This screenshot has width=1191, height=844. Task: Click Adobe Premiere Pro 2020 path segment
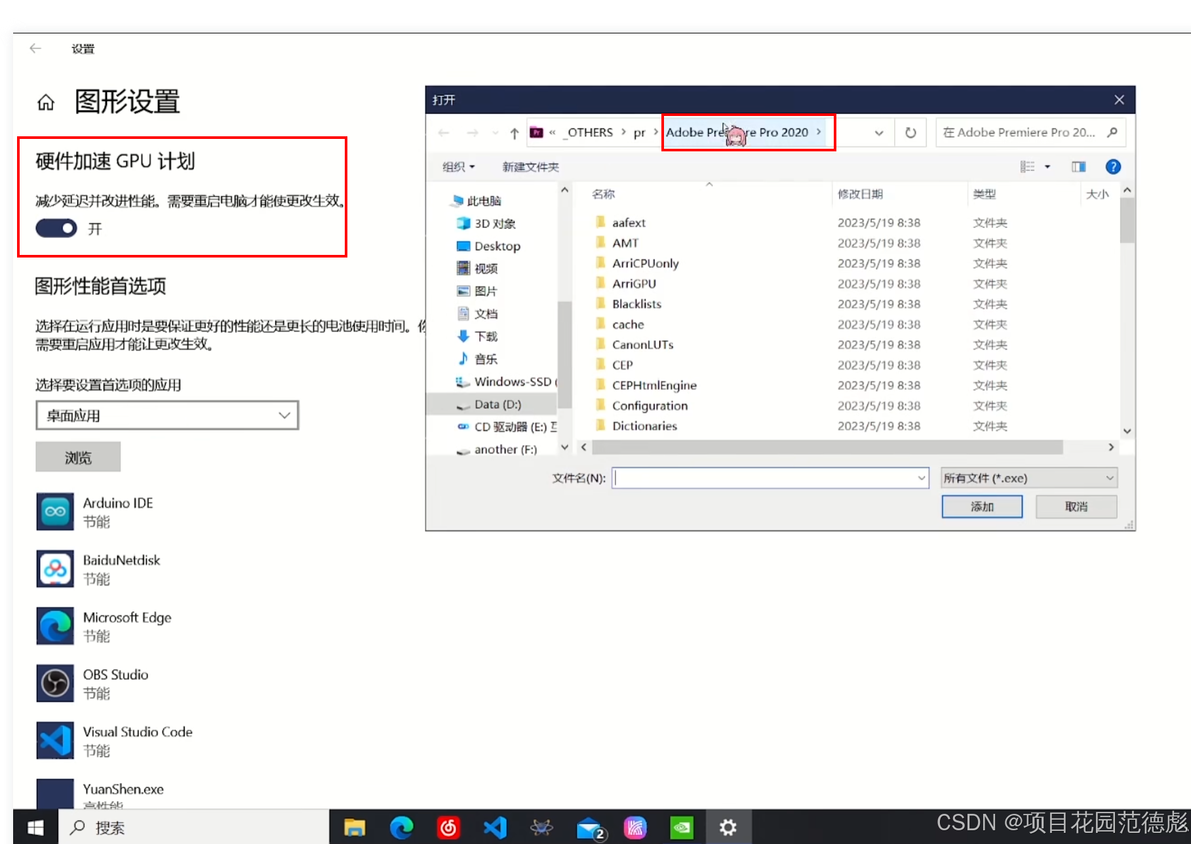click(x=737, y=132)
